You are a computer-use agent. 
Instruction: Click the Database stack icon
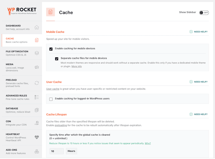[x=37, y=110]
